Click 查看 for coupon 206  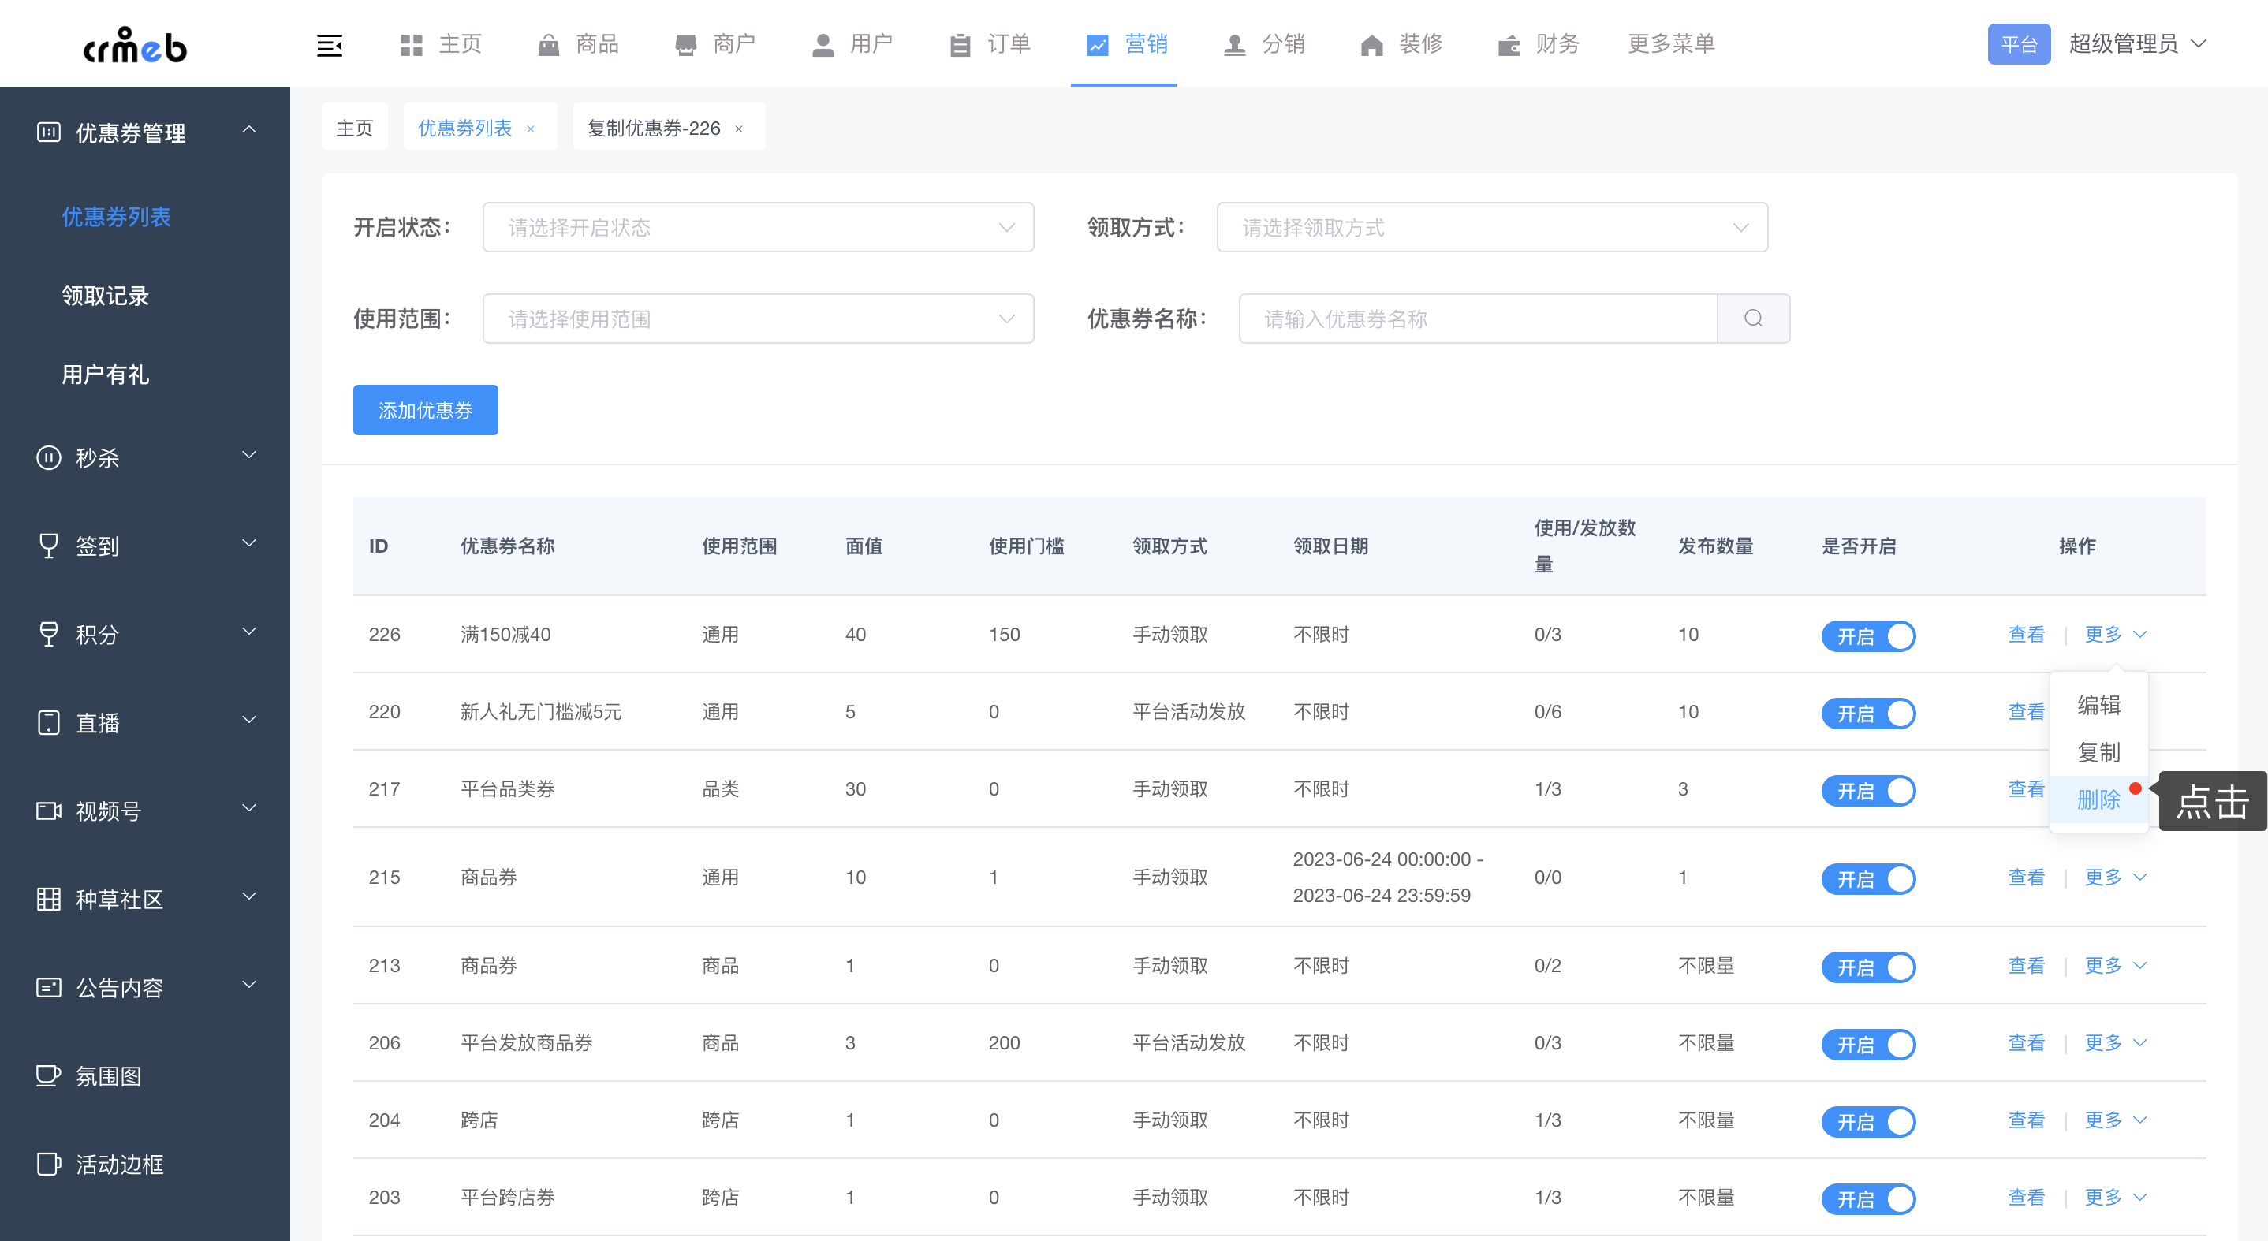2026,1043
